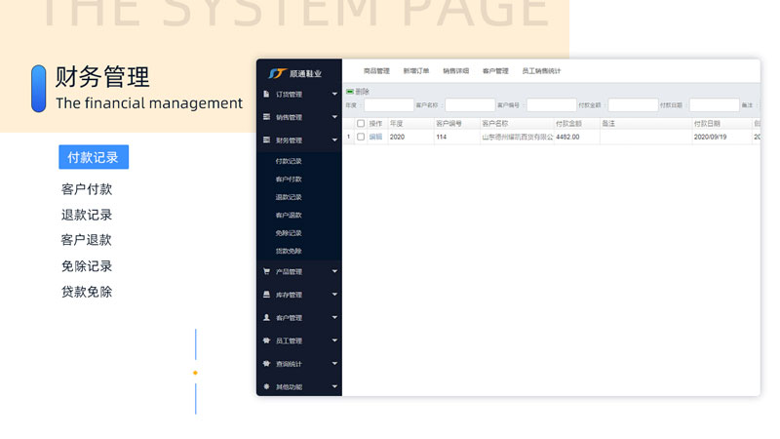Click the 员工管理 sidebar icon

266,340
